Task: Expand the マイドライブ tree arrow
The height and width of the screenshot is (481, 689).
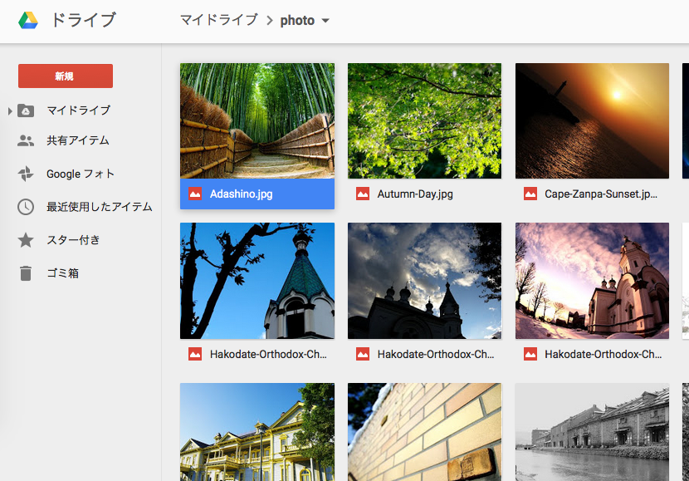Action: [10, 110]
